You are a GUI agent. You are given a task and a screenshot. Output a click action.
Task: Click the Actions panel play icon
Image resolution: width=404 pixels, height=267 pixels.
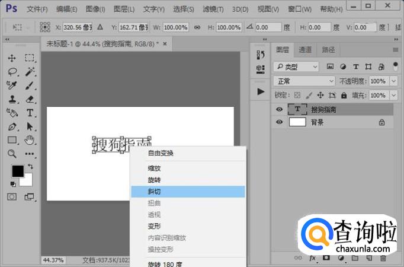tap(260, 92)
